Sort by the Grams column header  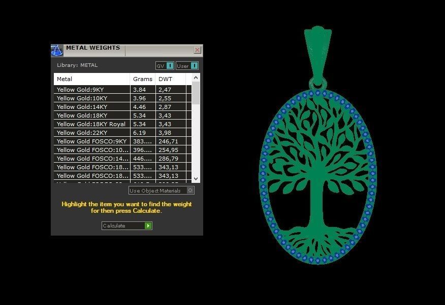(143, 79)
